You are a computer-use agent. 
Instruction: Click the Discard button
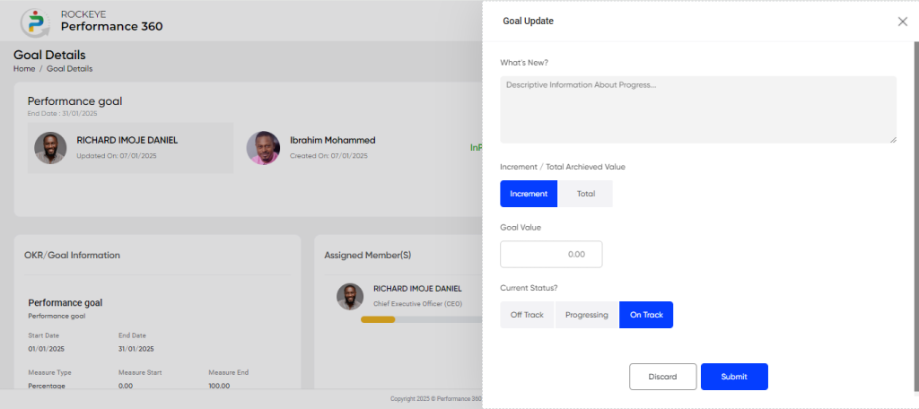663,377
